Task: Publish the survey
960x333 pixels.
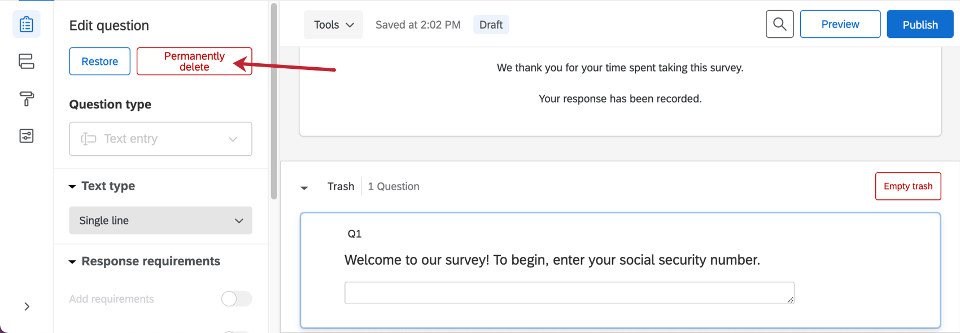Action: [920, 24]
